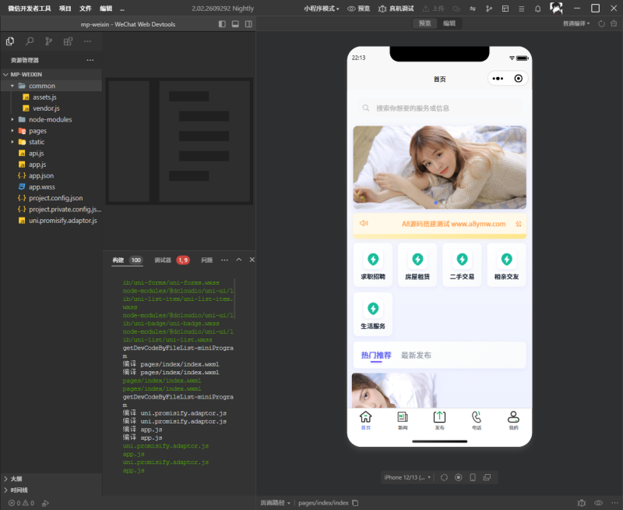Click the 预览 button with the eye icon
This screenshot has height=510, width=623.
coord(359,9)
